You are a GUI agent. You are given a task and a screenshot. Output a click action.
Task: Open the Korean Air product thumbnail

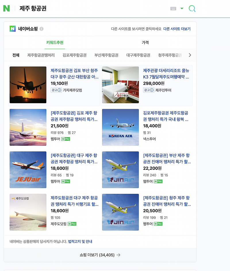pyautogui.click(x=120, y=127)
